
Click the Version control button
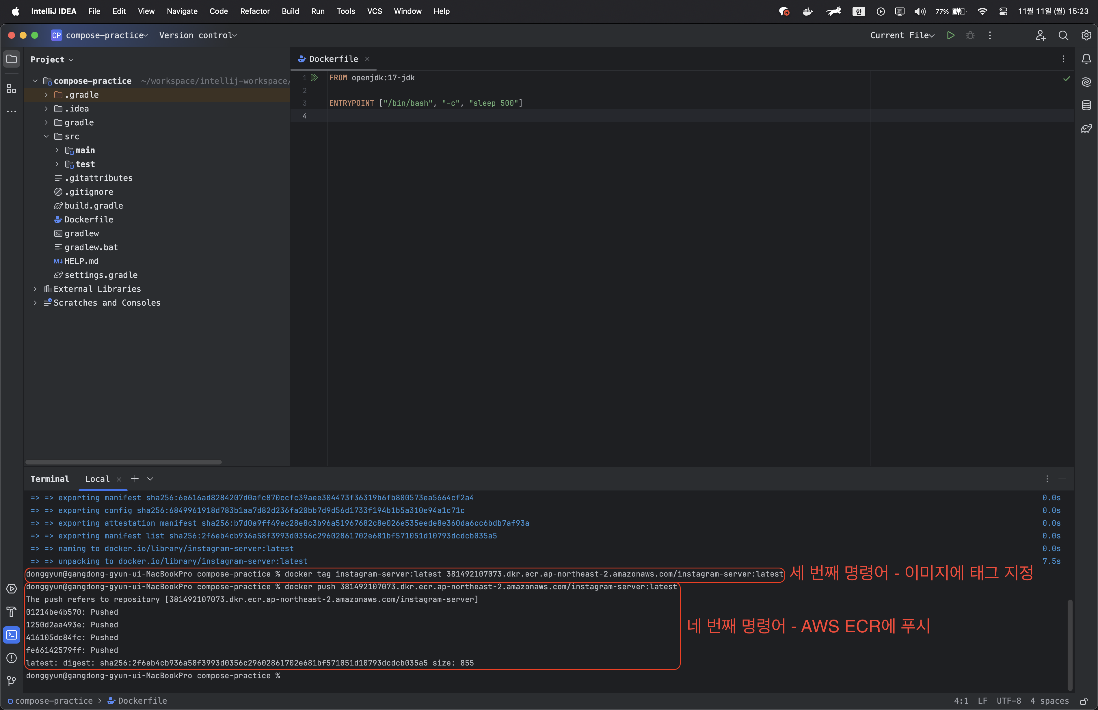tap(197, 36)
